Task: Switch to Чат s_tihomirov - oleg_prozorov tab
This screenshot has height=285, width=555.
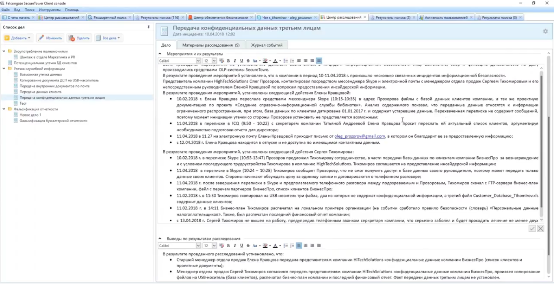Action: click(287, 17)
